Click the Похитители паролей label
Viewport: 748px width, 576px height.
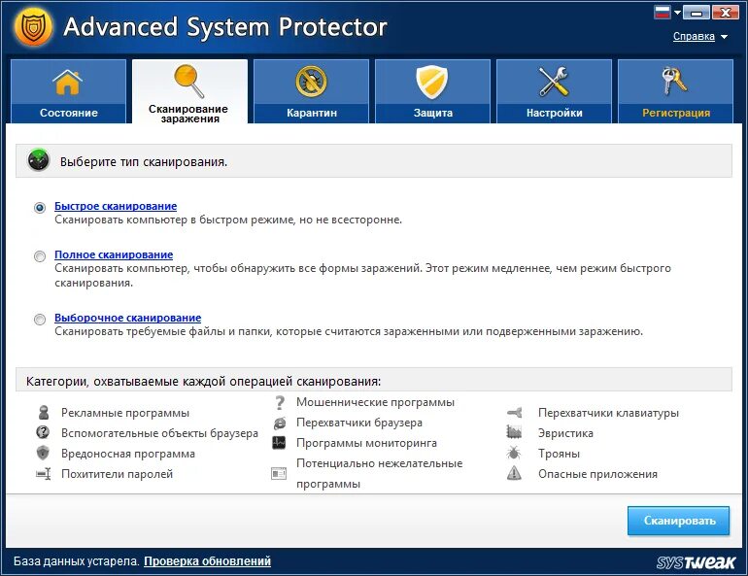point(117,474)
